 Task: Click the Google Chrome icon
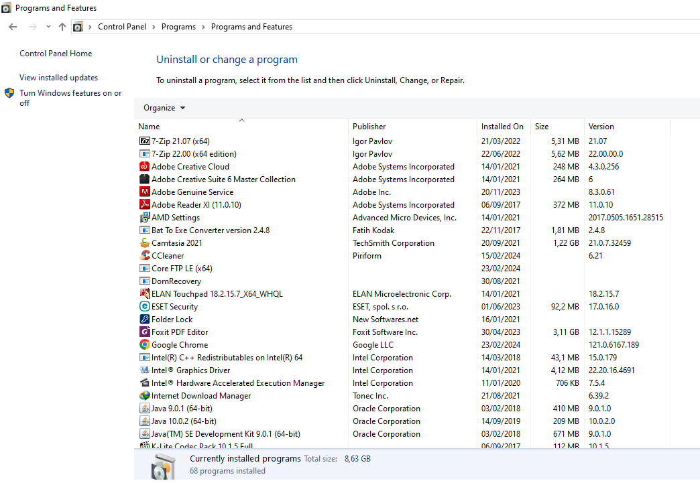[x=144, y=344]
